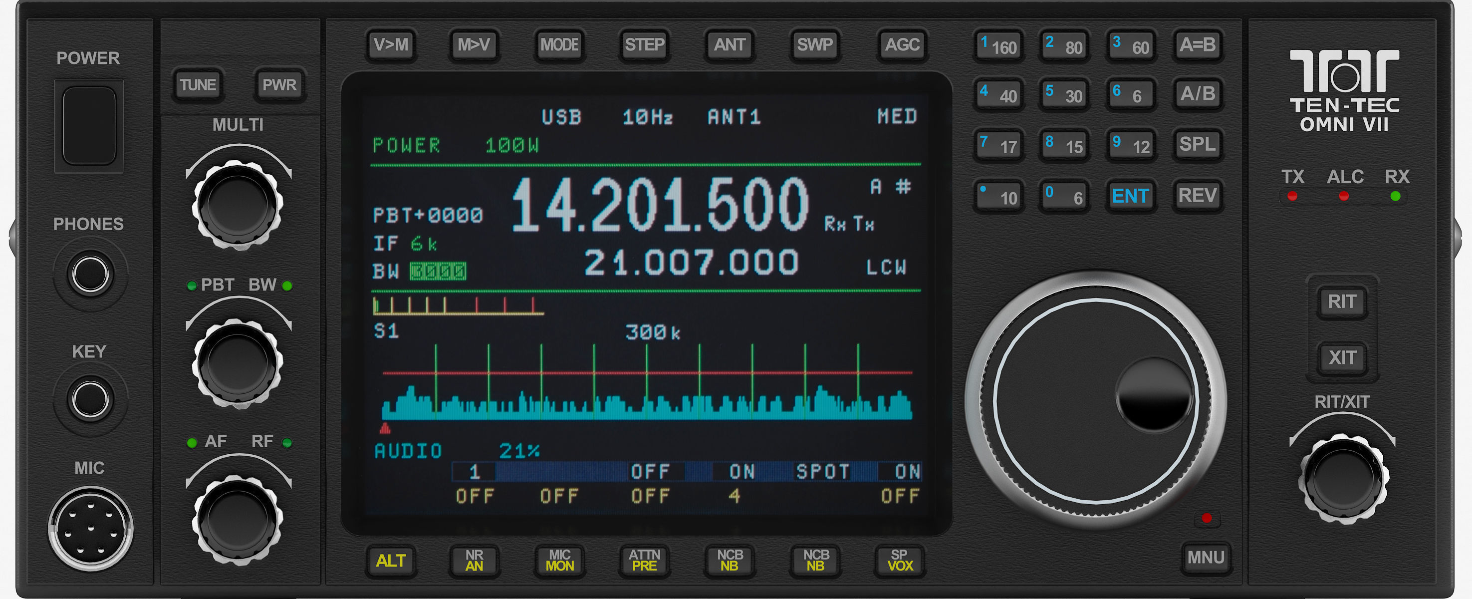Click the S-meter bar scale
This screenshot has height=599, width=1472.
click(458, 306)
